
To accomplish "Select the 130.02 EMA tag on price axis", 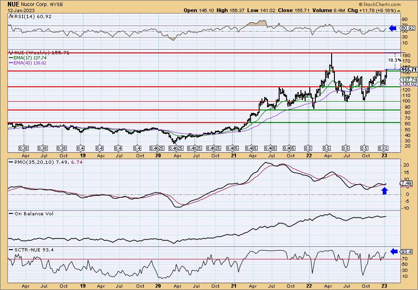I will tap(409, 84).
